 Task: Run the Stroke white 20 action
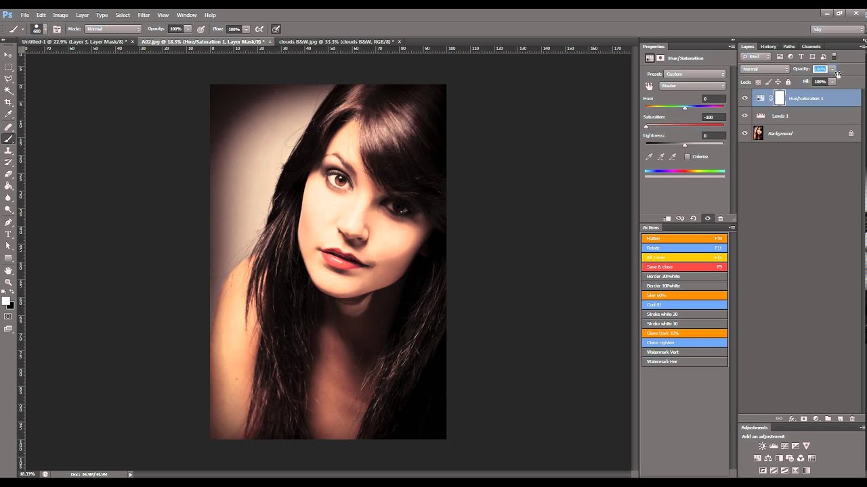click(x=684, y=314)
